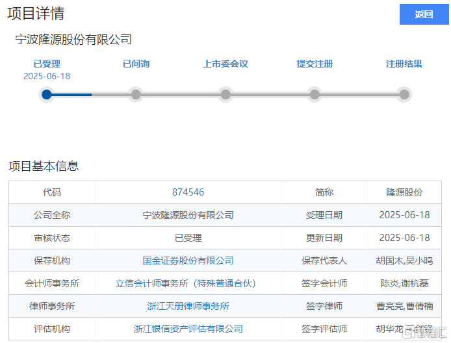Click the 审核状态 label cell
The image size is (451, 343).
52,238
